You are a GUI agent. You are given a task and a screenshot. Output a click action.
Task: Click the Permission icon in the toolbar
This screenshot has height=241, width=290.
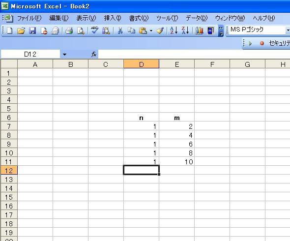coord(44,30)
